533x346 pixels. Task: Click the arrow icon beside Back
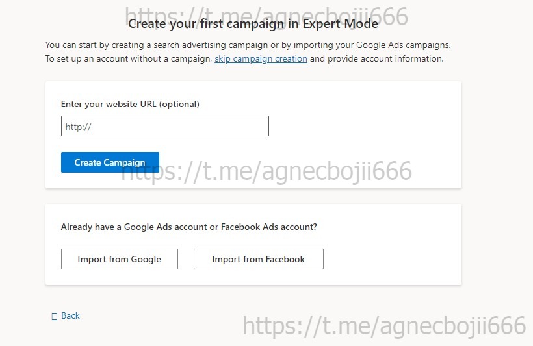pos(55,316)
